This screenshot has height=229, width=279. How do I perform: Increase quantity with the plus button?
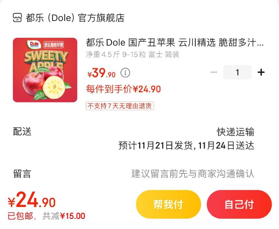261,72
